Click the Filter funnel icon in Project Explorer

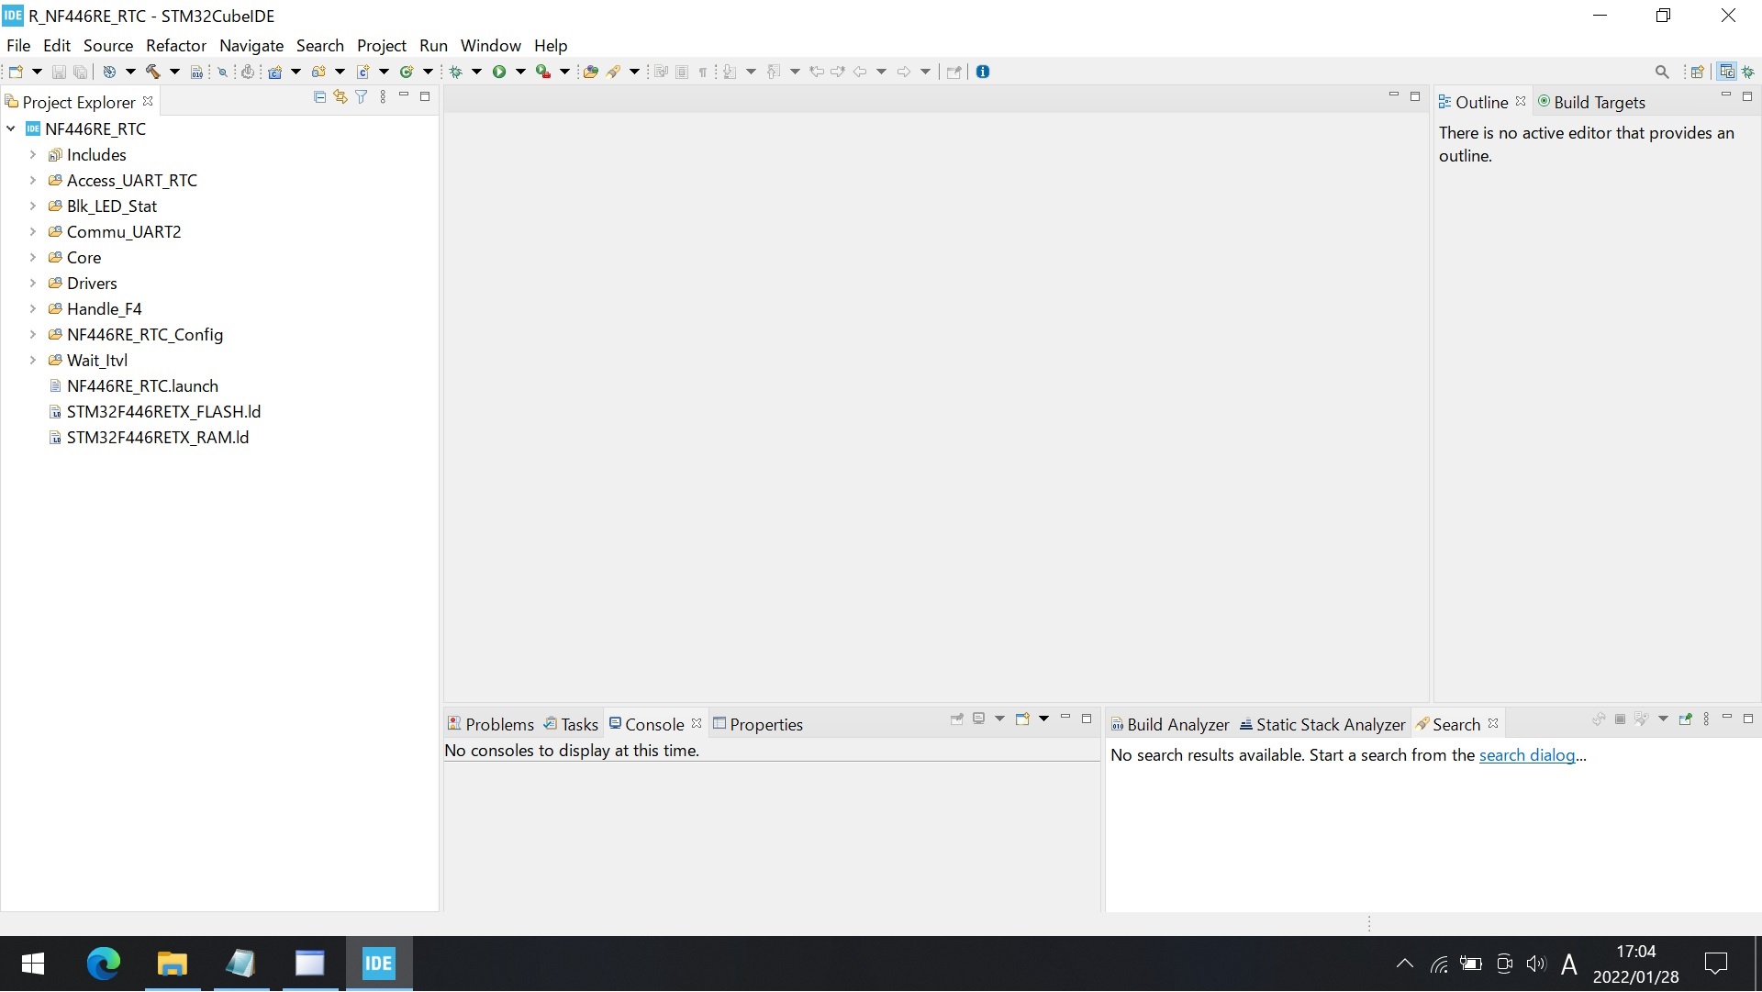[362, 96]
